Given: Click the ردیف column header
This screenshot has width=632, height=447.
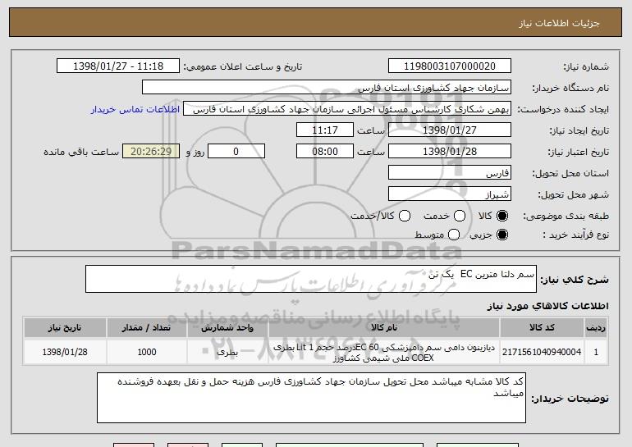Looking at the screenshot, I should [596, 327].
